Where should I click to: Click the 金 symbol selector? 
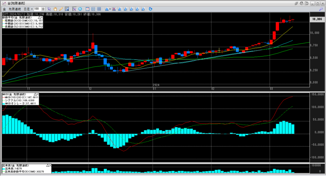click(x=4, y=9)
